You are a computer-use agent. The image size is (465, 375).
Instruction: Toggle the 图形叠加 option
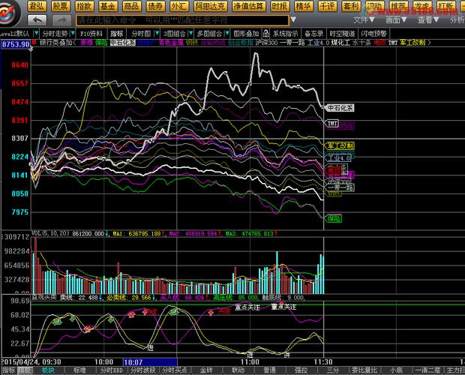tap(248, 34)
